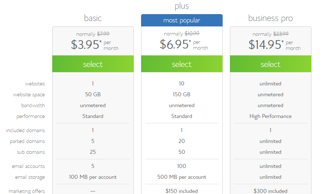The height and width of the screenshot is (194, 322).
Task: Click the $14.95 business pro price
Action: (266, 45)
